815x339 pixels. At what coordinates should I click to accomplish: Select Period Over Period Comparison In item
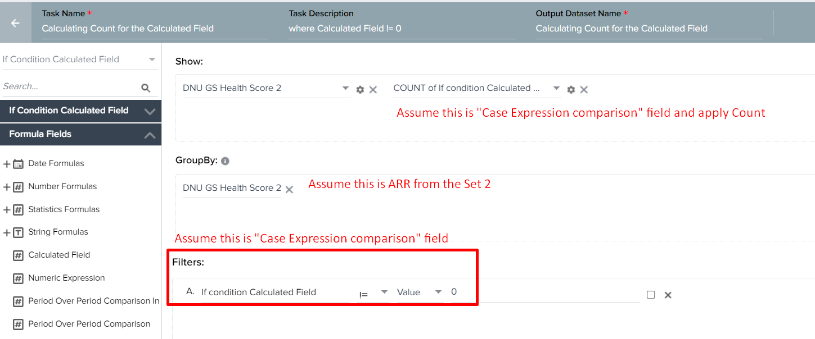coord(94,301)
